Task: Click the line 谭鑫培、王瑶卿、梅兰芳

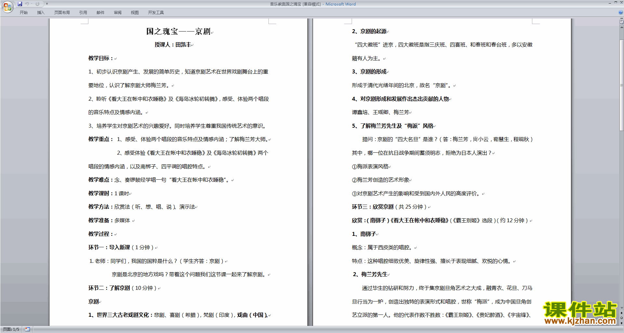Action: 381,112
